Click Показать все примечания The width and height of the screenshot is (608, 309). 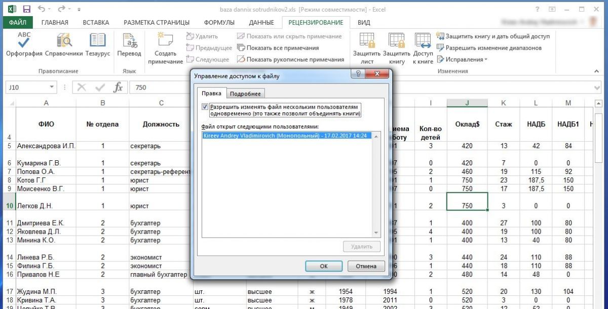[x=278, y=48]
